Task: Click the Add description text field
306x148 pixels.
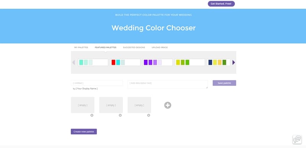Action: click(x=168, y=84)
